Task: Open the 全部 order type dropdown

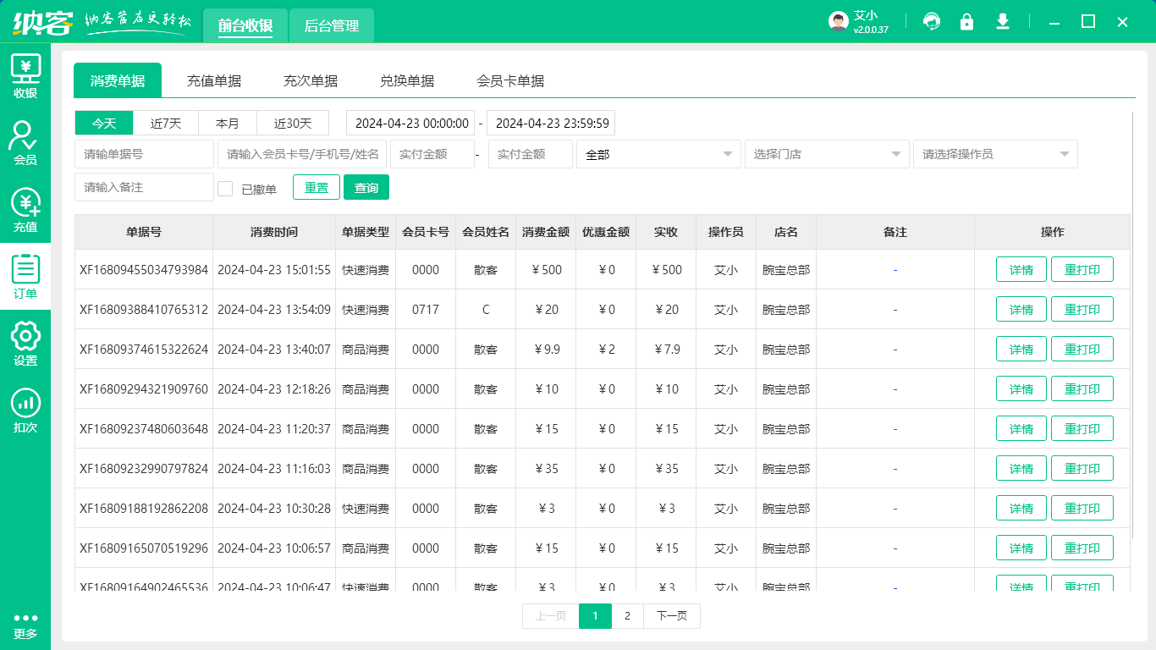Action: click(658, 154)
